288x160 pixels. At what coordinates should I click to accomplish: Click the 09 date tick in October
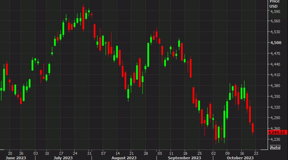coord(227,154)
